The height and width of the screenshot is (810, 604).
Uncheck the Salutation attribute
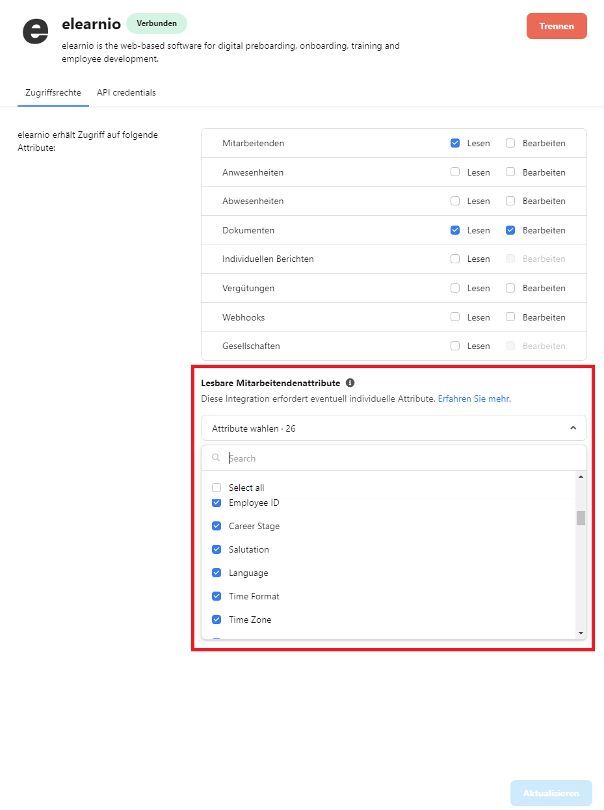coord(217,549)
